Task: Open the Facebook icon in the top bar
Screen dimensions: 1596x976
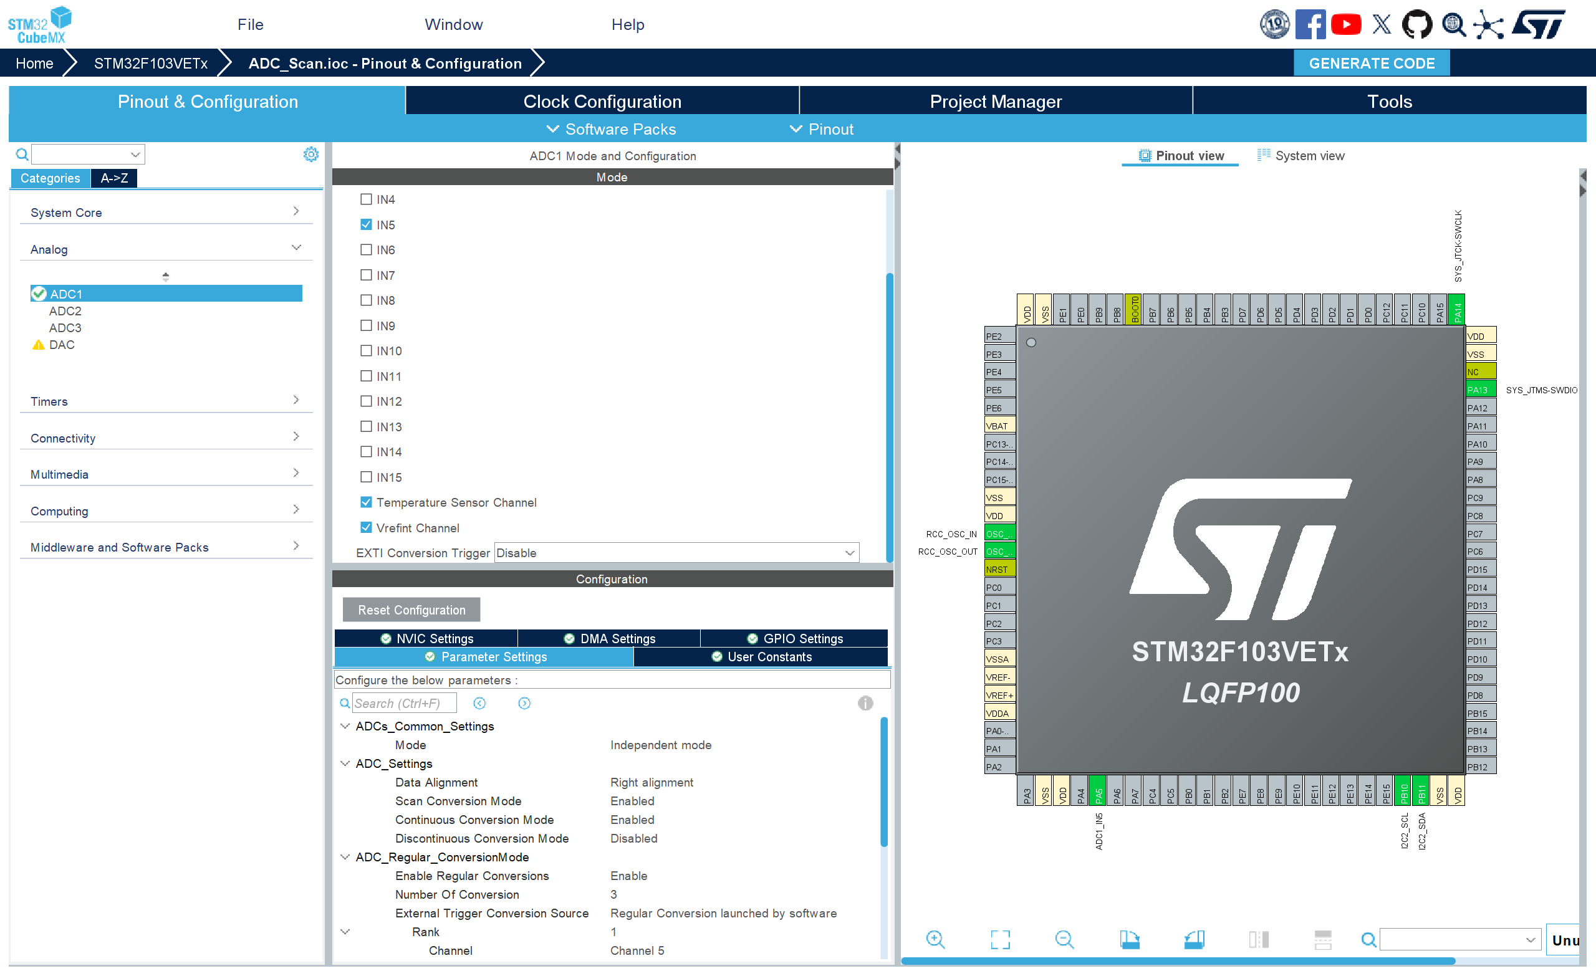Action: [1310, 24]
